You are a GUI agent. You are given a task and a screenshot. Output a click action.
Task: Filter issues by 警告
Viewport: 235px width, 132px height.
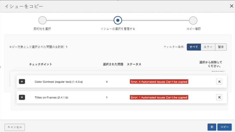pos(221,47)
